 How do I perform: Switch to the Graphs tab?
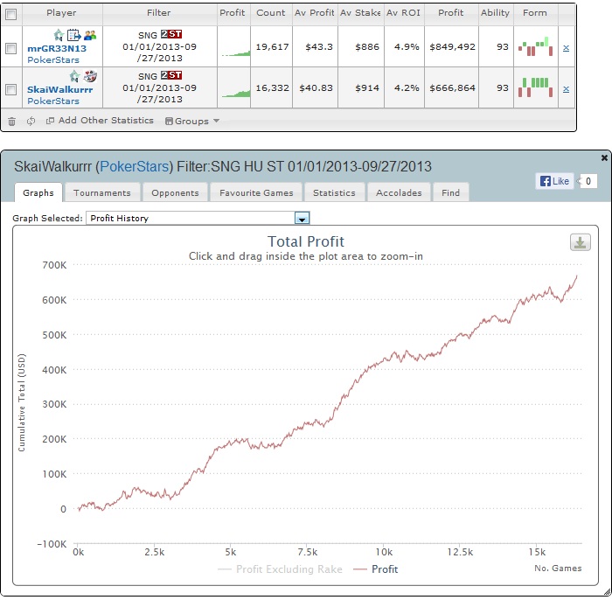tap(38, 192)
